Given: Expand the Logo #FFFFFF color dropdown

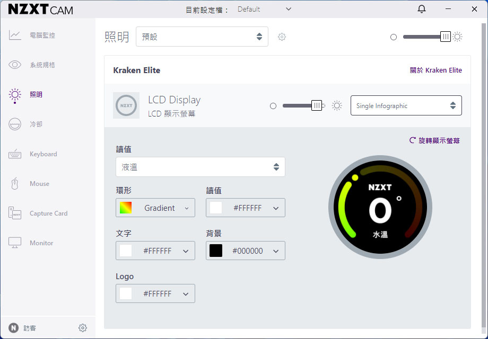Looking at the screenshot, I should click(x=155, y=293).
